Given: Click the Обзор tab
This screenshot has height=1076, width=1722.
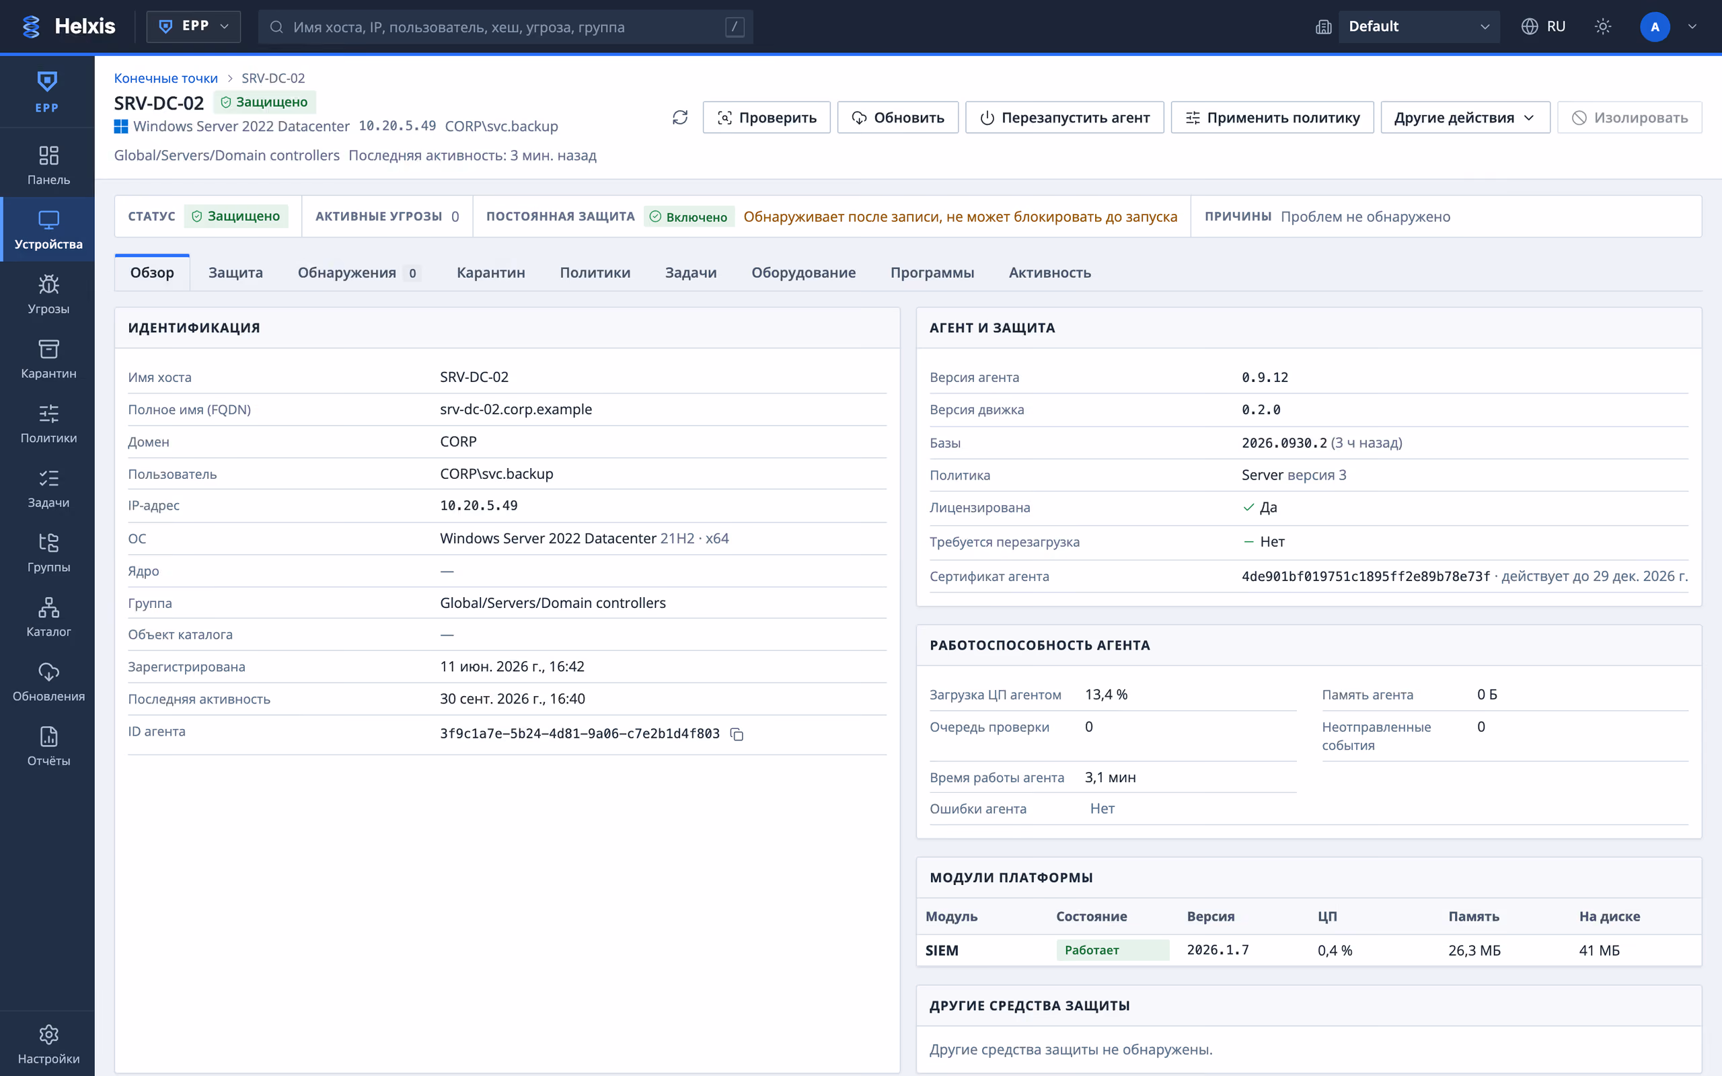Looking at the screenshot, I should coord(152,272).
